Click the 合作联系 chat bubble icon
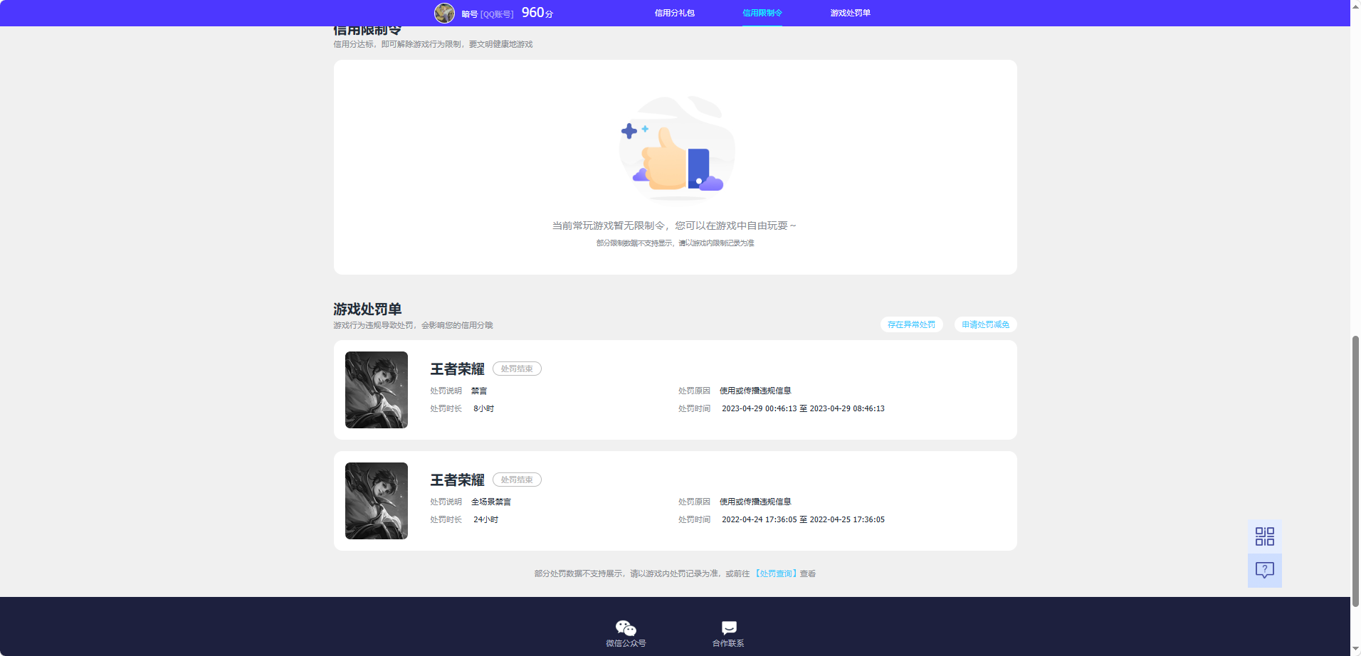The height and width of the screenshot is (656, 1361). coord(728,628)
